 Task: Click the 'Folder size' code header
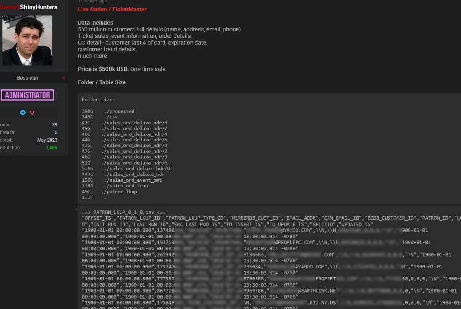97,99
